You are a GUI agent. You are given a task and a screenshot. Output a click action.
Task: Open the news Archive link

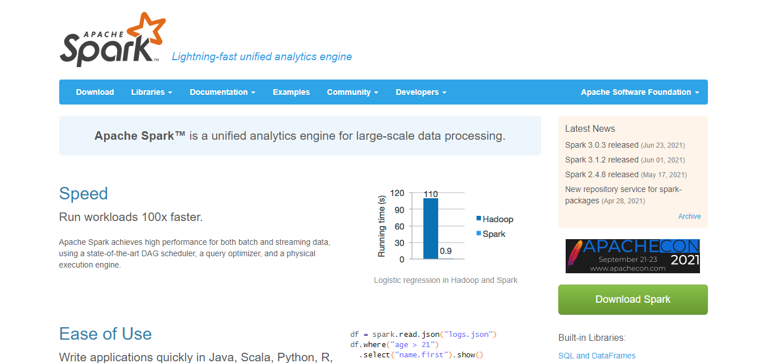tap(689, 216)
